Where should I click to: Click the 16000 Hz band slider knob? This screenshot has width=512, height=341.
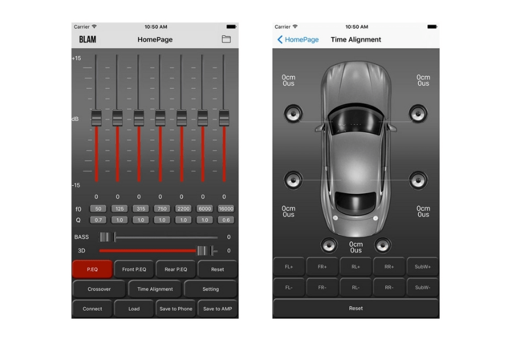(x=224, y=118)
